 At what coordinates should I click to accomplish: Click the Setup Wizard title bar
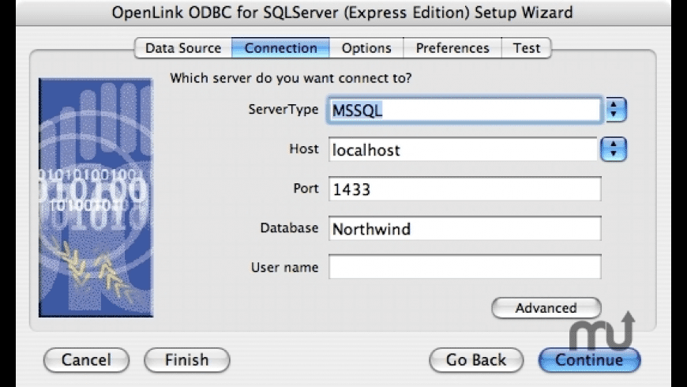coord(343,13)
